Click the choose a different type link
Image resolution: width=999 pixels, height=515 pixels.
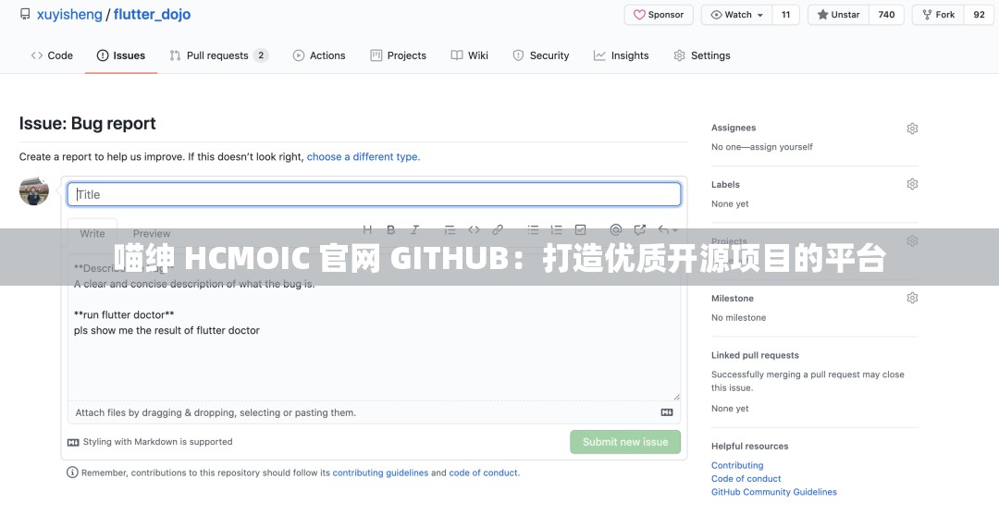(x=364, y=156)
